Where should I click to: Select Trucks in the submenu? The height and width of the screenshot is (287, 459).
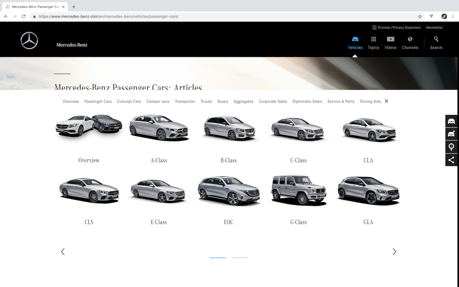coord(206,101)
